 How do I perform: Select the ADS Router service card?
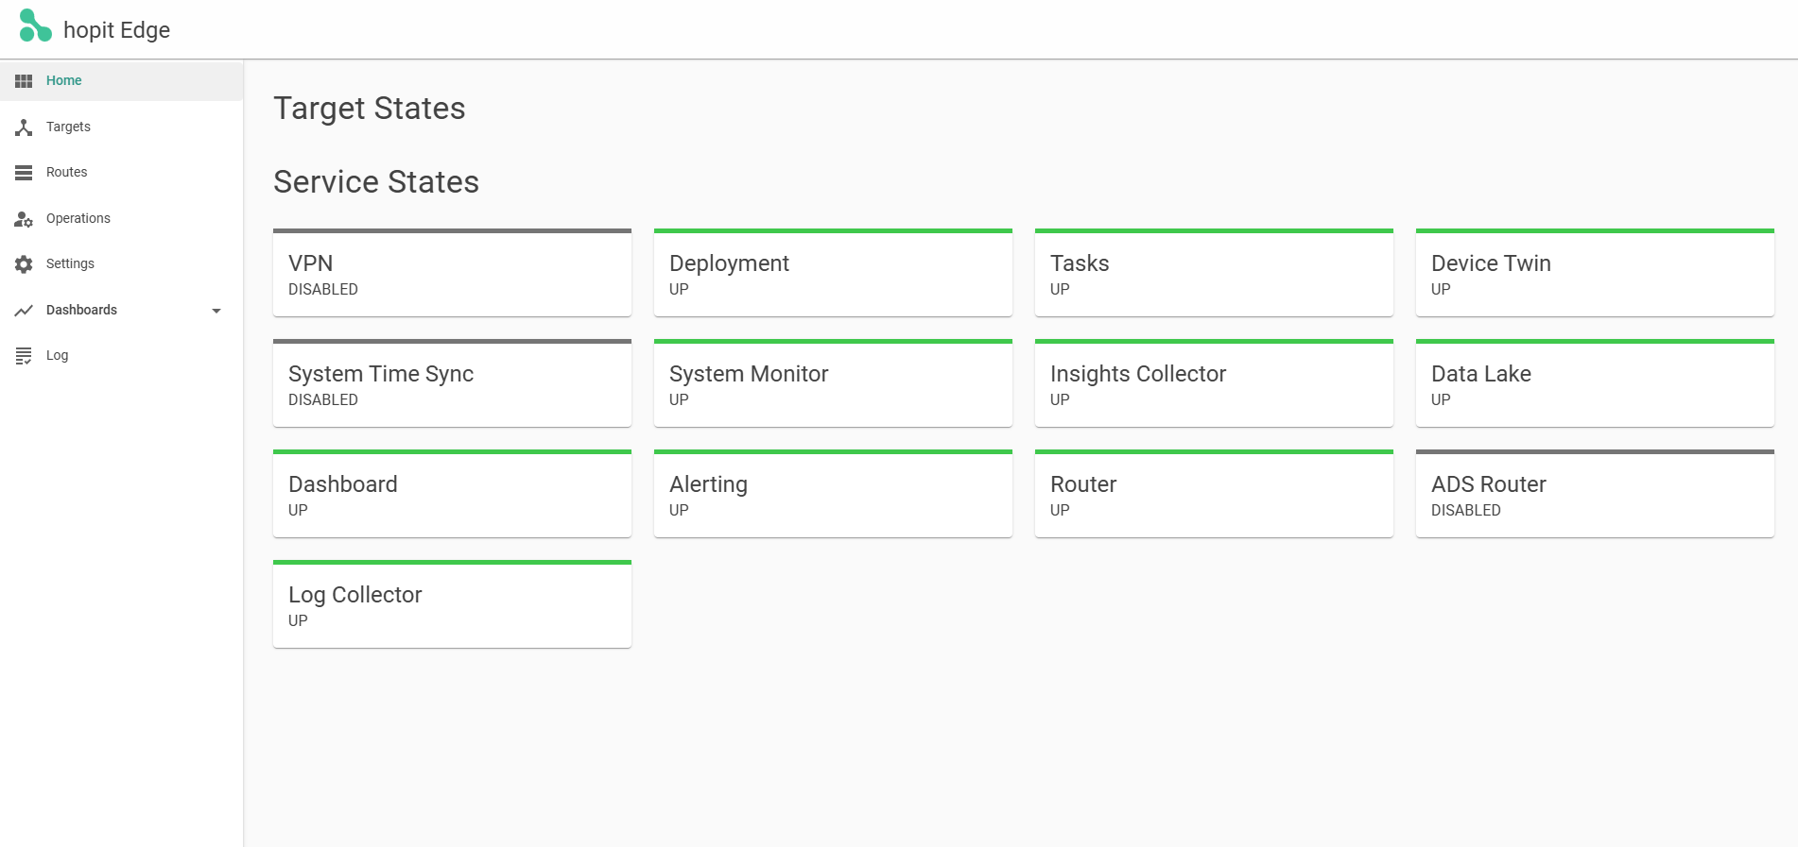pyautogui.click(x=1594, y=495)
